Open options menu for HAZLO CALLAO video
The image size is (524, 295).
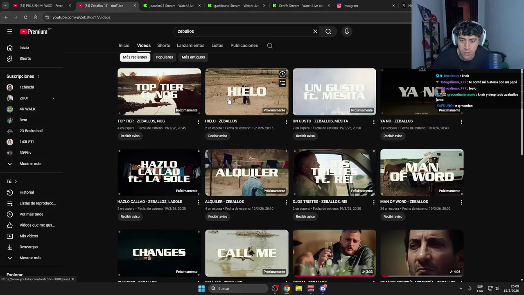[199, 202]
